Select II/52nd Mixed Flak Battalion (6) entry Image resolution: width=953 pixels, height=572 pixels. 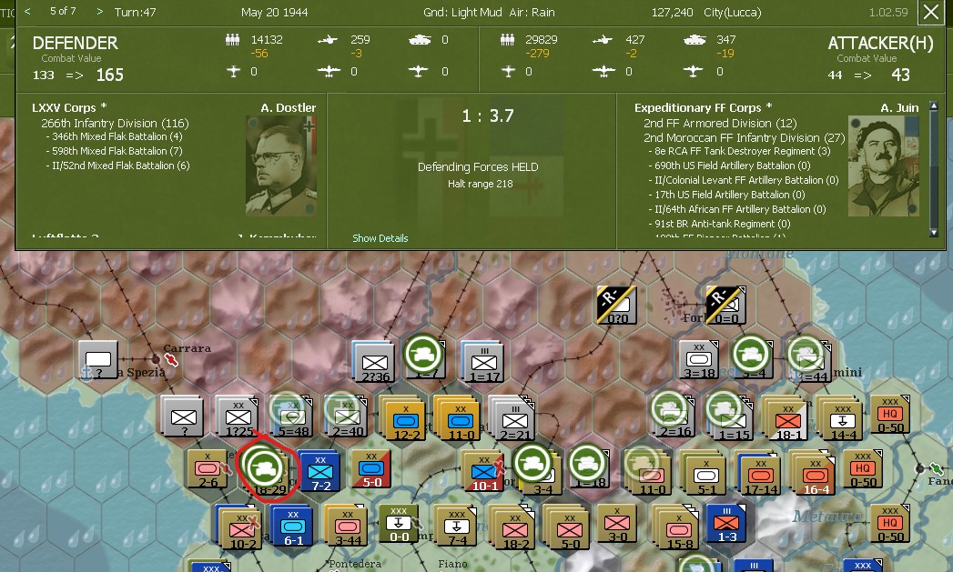(x=120, y=166)
